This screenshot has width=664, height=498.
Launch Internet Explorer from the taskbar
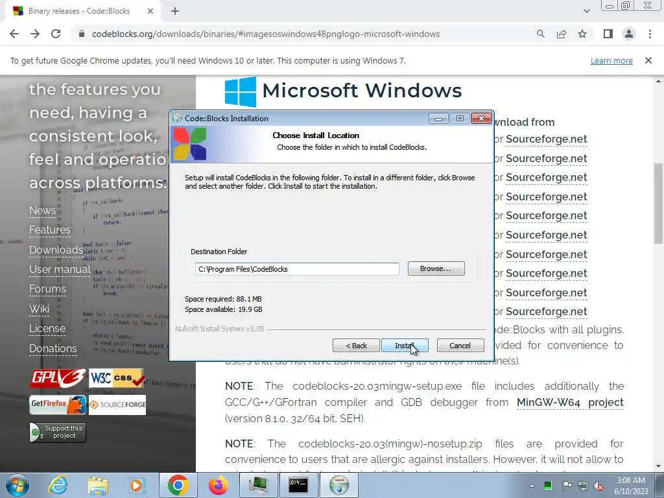pyautogui.click(x=58, y=485)
